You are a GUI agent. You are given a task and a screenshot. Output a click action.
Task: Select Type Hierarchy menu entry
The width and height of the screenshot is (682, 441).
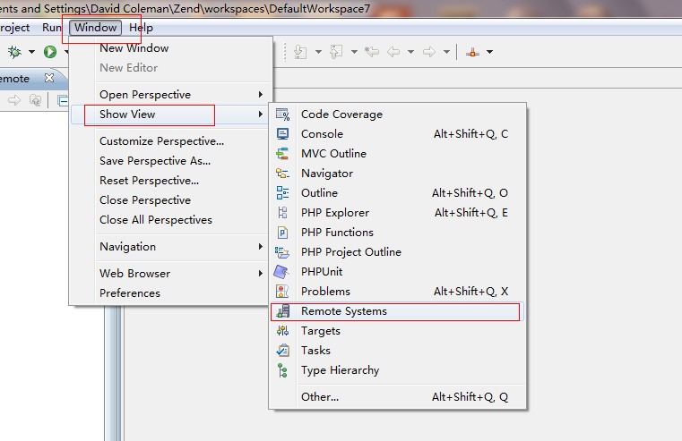397,370
